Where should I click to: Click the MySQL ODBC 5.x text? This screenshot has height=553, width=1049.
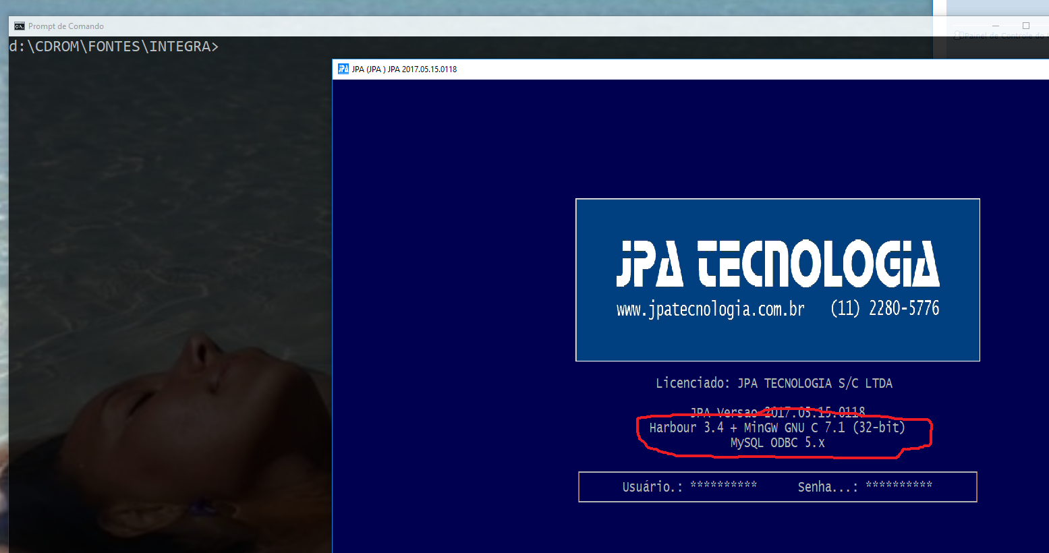pos(777,443)
